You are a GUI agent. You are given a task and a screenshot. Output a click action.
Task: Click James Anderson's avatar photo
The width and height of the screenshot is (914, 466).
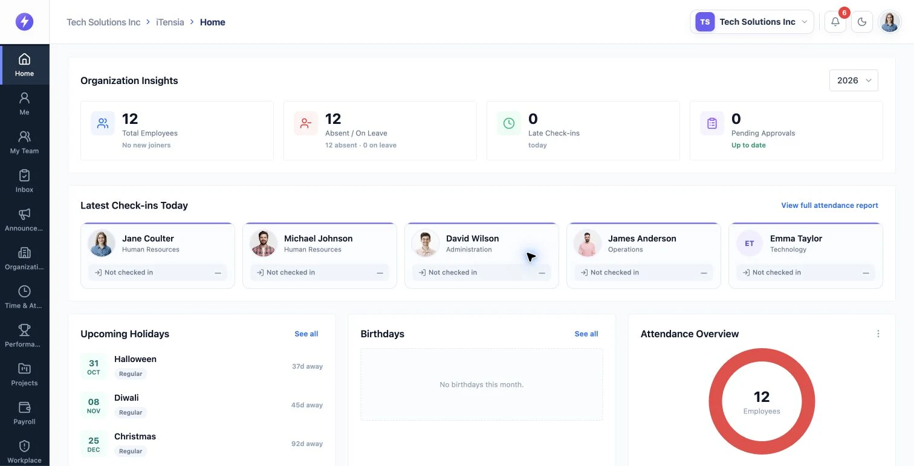[x=588, y=243]
